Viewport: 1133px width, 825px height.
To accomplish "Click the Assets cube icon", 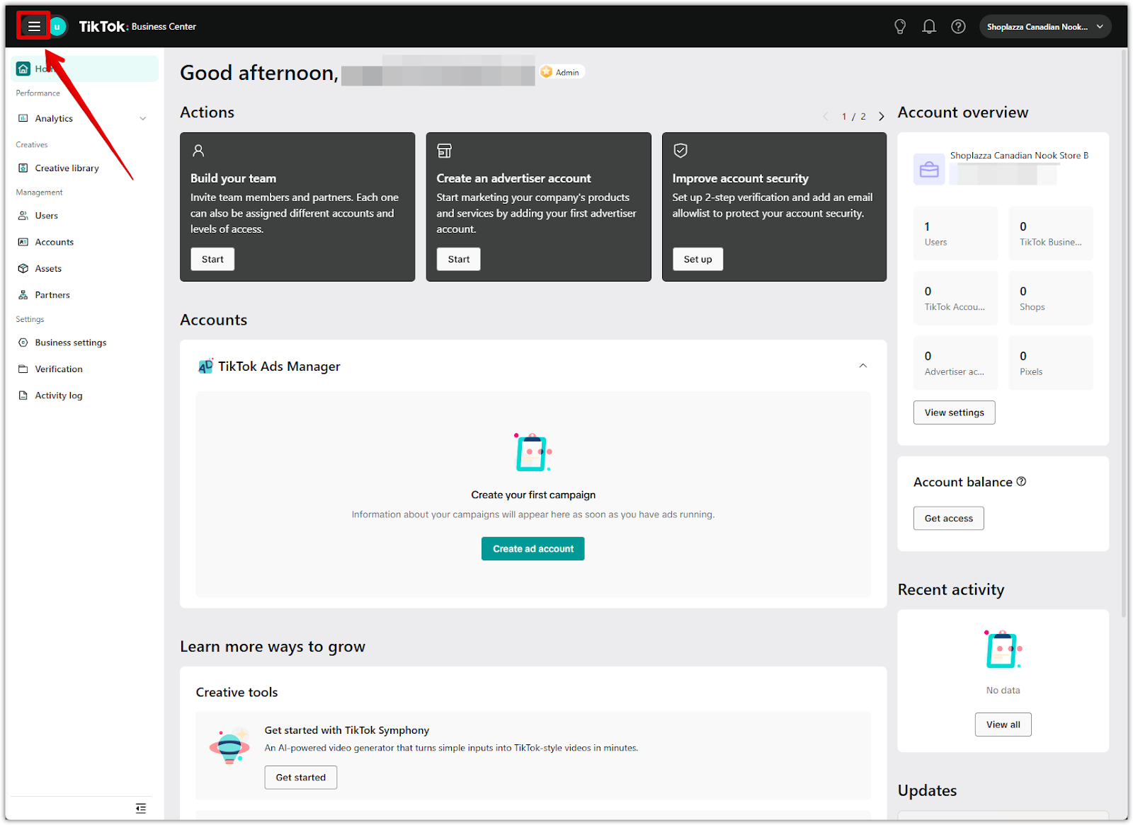I will point(23,269).
